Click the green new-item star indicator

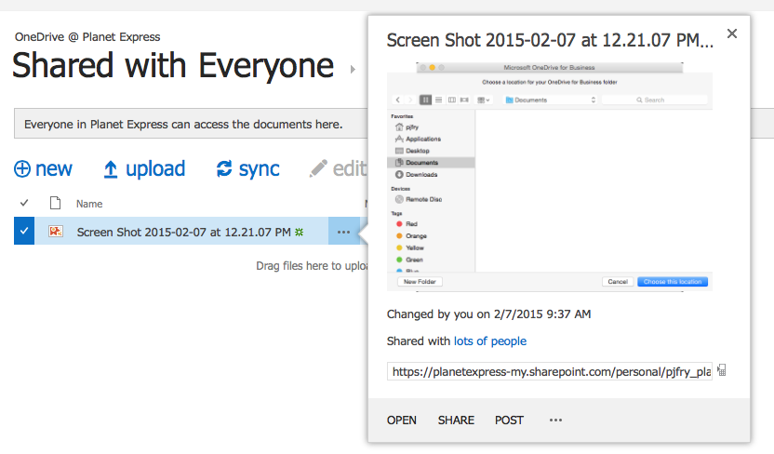point(300,232)
